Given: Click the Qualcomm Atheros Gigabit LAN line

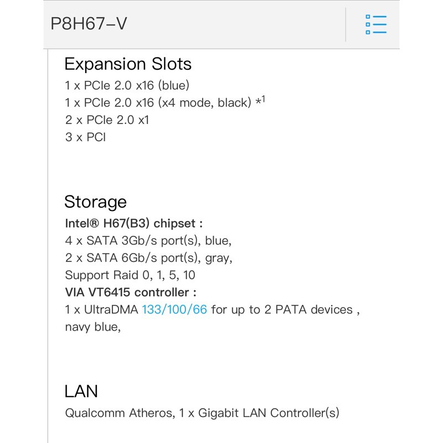Looking at the screenshot, I should tap(202, 413).
